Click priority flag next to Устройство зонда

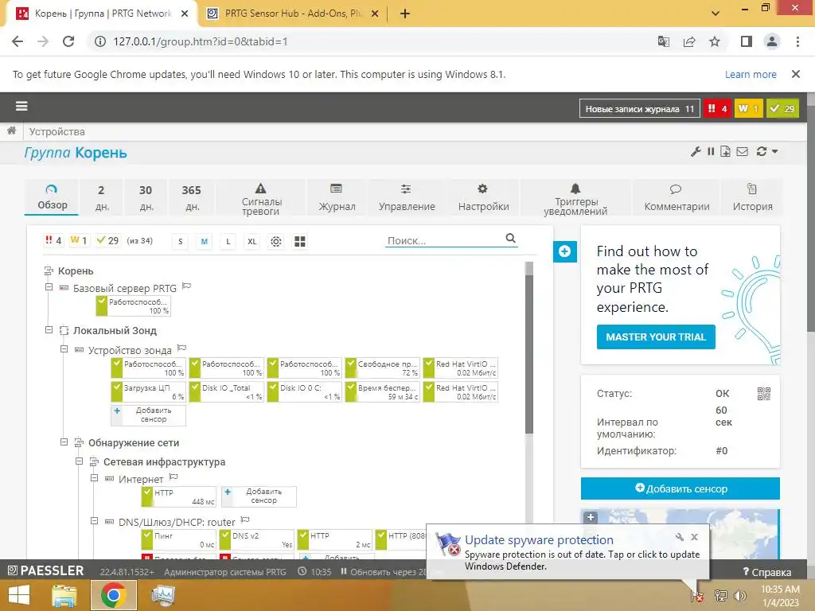(x=181, y=348)
